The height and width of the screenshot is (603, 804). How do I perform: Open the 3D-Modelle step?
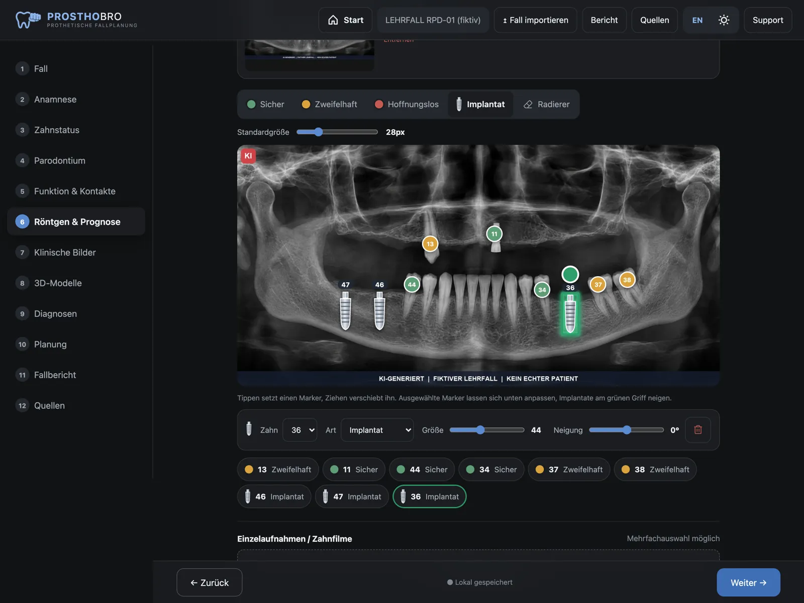coord(76,283)
